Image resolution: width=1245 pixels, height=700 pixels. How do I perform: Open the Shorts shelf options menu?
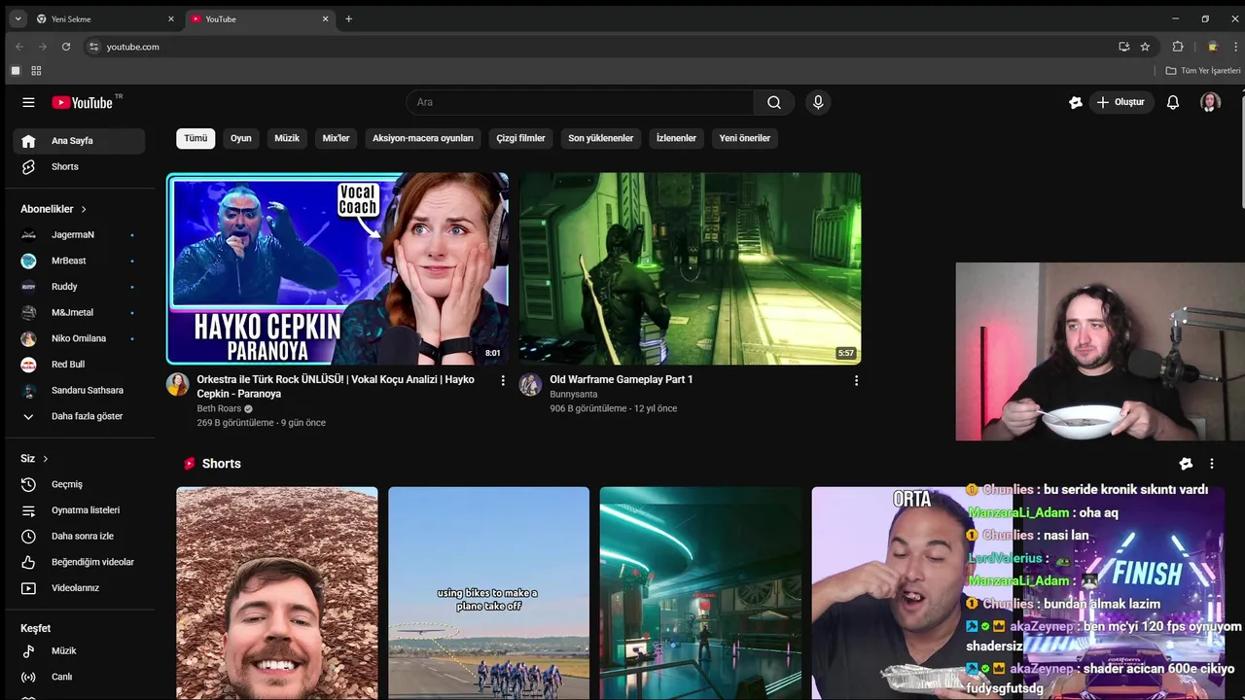point(1212,464)
